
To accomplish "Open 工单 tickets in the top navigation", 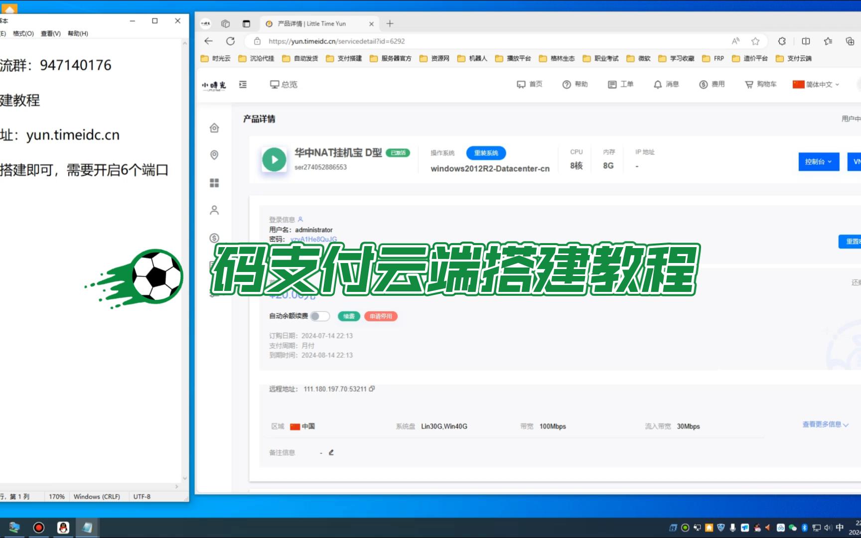I will [x=621, y=84].
